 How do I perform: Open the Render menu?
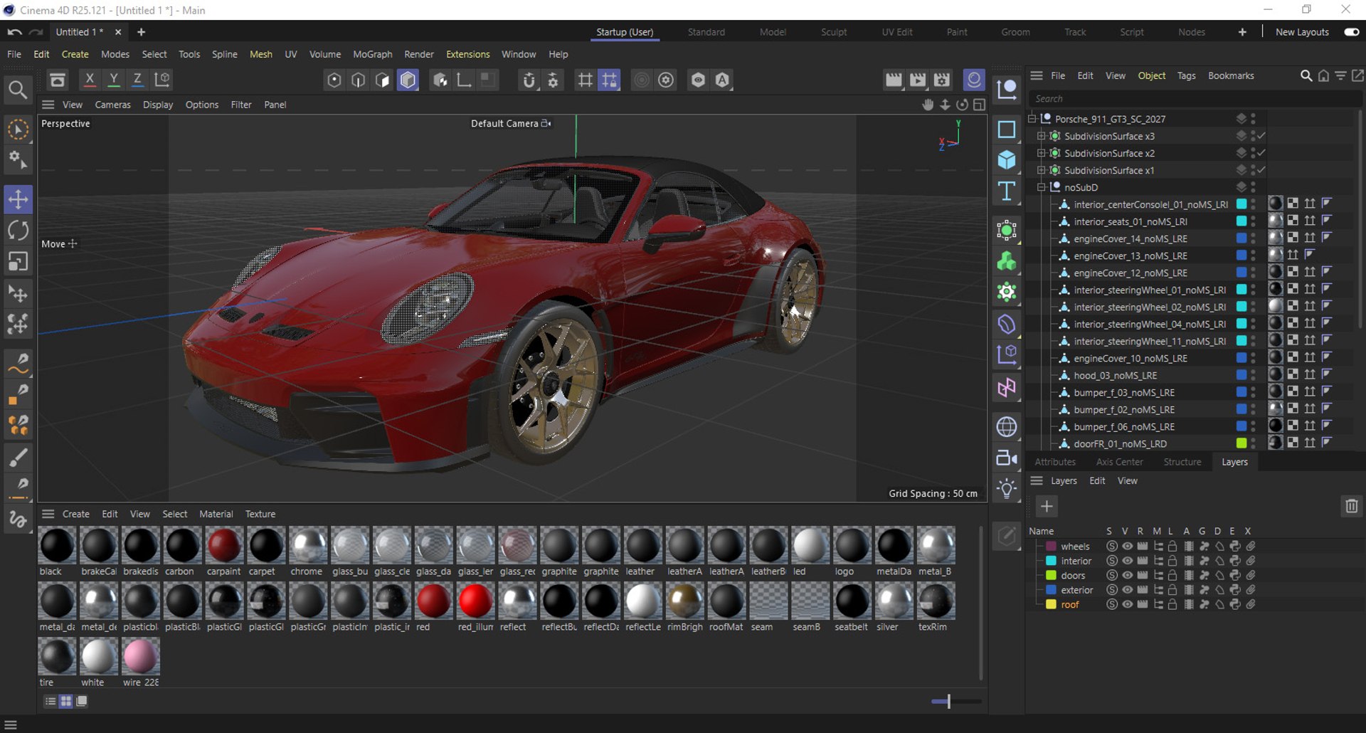coord(418,54)
